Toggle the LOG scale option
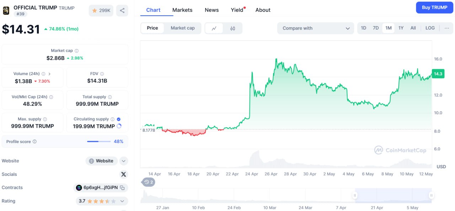The height and width of the screenshot is (211, 455). coord(430,28)
